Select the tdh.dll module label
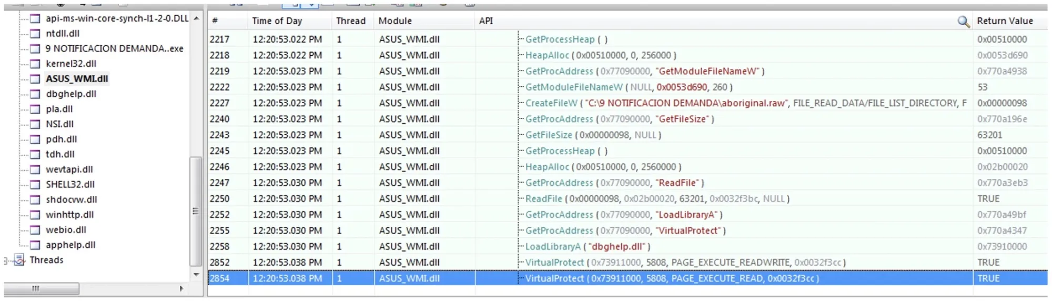 [x=60, y=154]
